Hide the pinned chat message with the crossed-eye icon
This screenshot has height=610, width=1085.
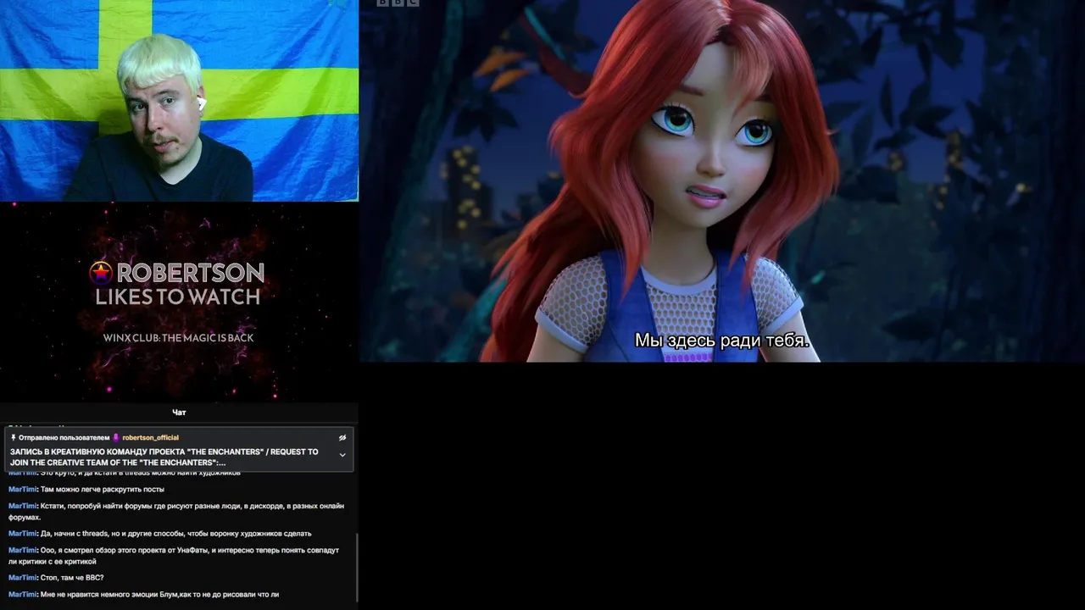click(x=342, y=438)
